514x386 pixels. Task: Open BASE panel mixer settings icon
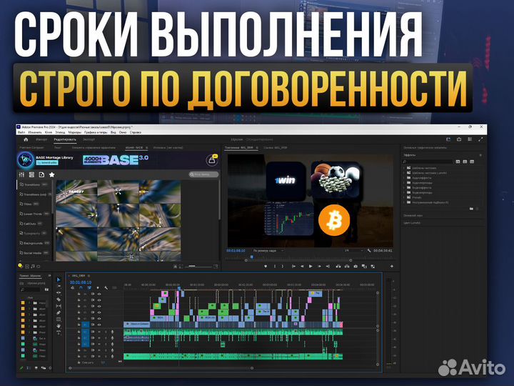[x=22, y=174]
